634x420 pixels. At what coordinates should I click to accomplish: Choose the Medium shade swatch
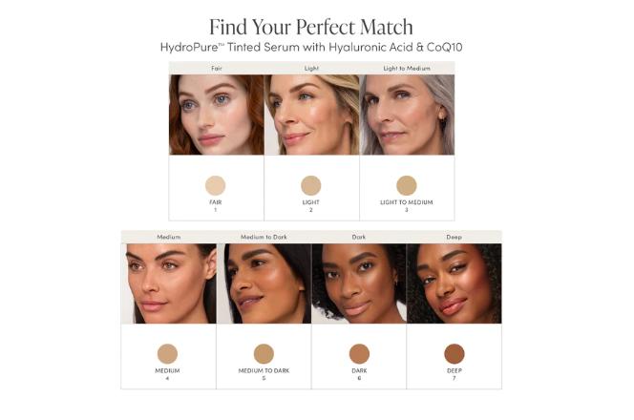click(x=167, y=354)
